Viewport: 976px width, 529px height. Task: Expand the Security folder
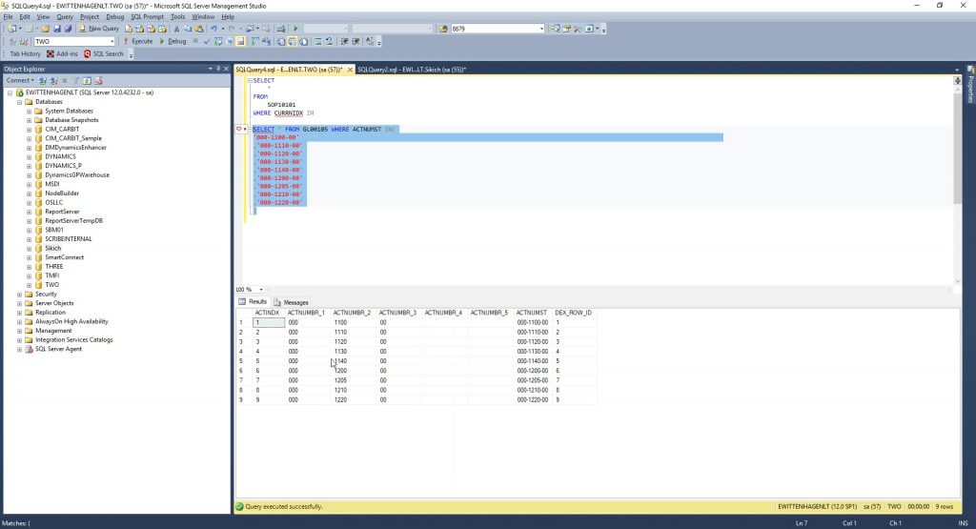pyautogui.click(x=19, y=295)
